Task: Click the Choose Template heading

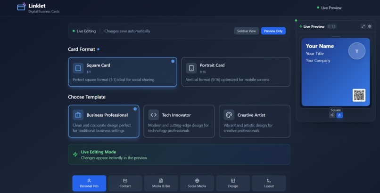Action: pos(87,97)
